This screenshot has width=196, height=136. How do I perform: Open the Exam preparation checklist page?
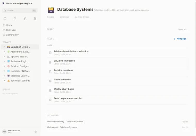(118, 100)
